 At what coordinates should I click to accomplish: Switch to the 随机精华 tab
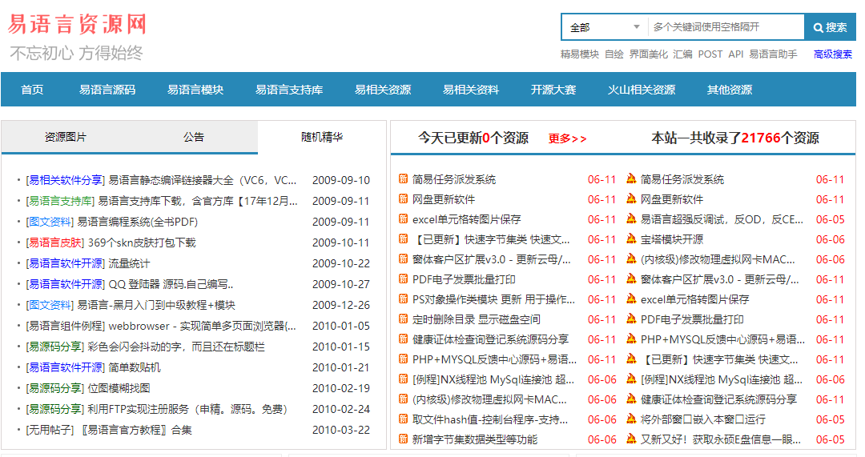pos(322,137)
